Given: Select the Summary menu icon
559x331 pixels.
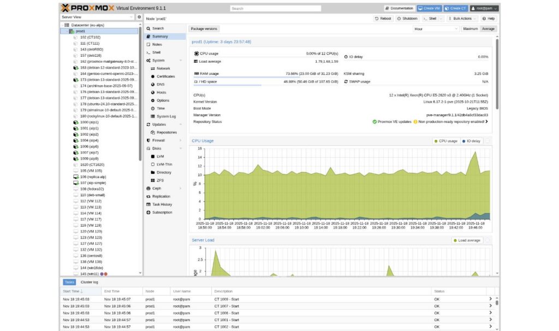Looking at the screenshot, I should coord(148,37).
